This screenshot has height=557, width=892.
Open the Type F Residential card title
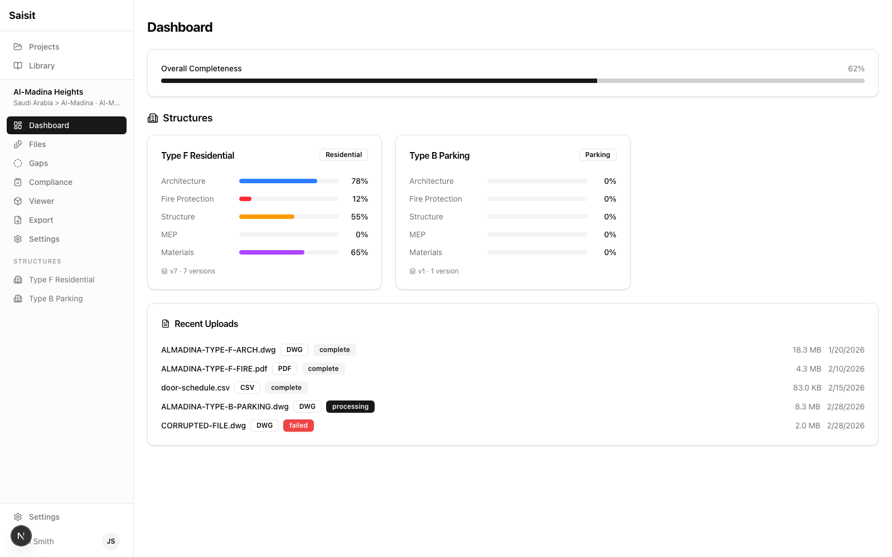click(x=198, y=155)
